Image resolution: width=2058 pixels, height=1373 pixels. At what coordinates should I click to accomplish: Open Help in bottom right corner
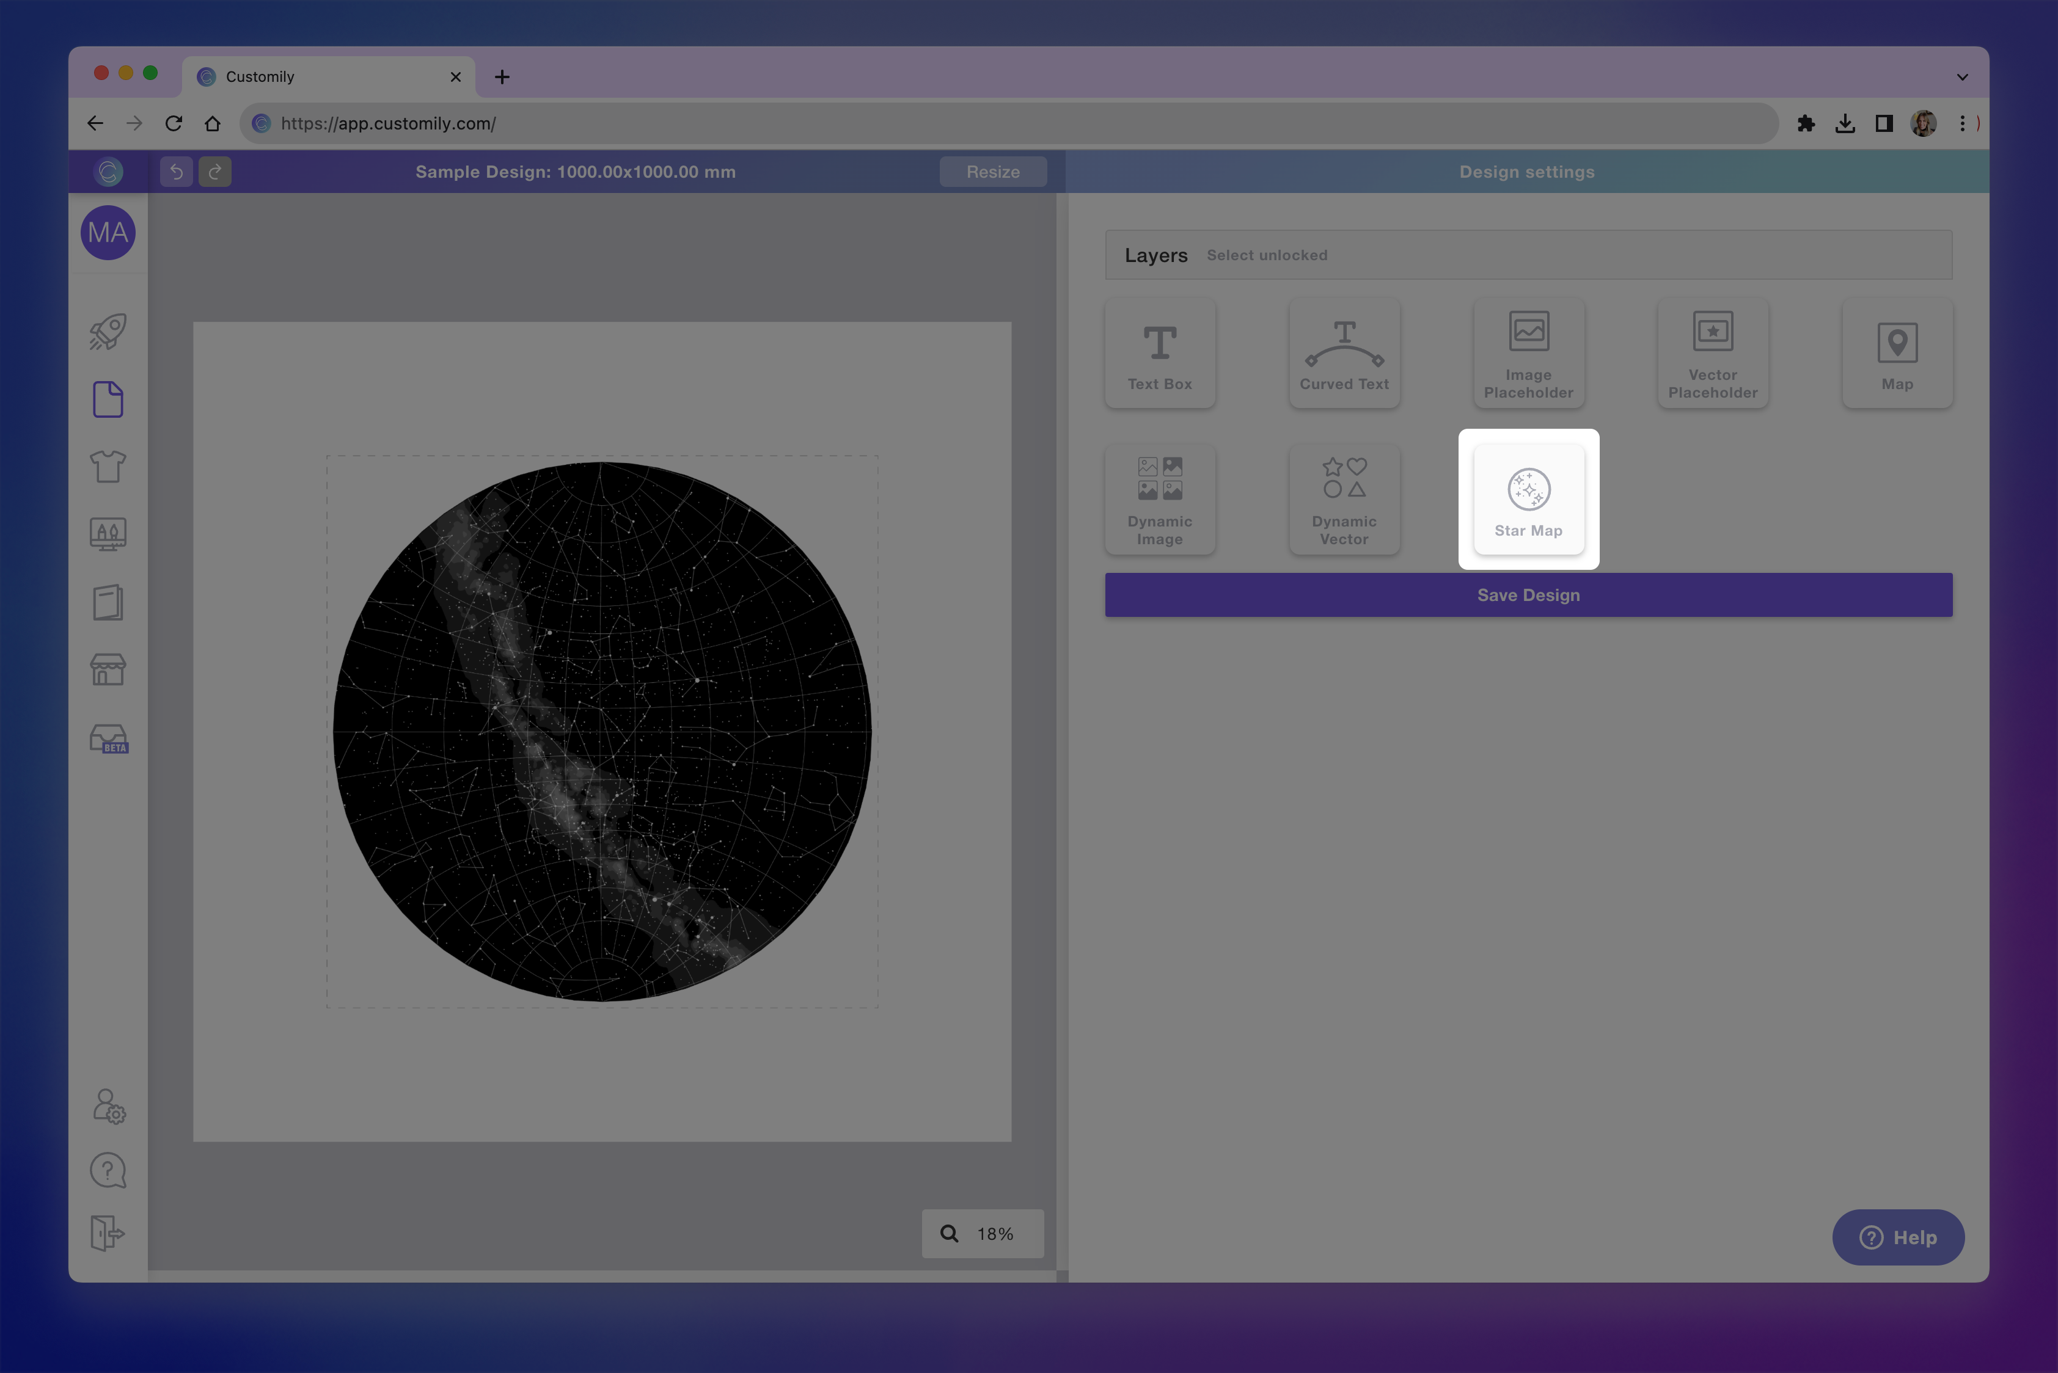(1899, 1237)
